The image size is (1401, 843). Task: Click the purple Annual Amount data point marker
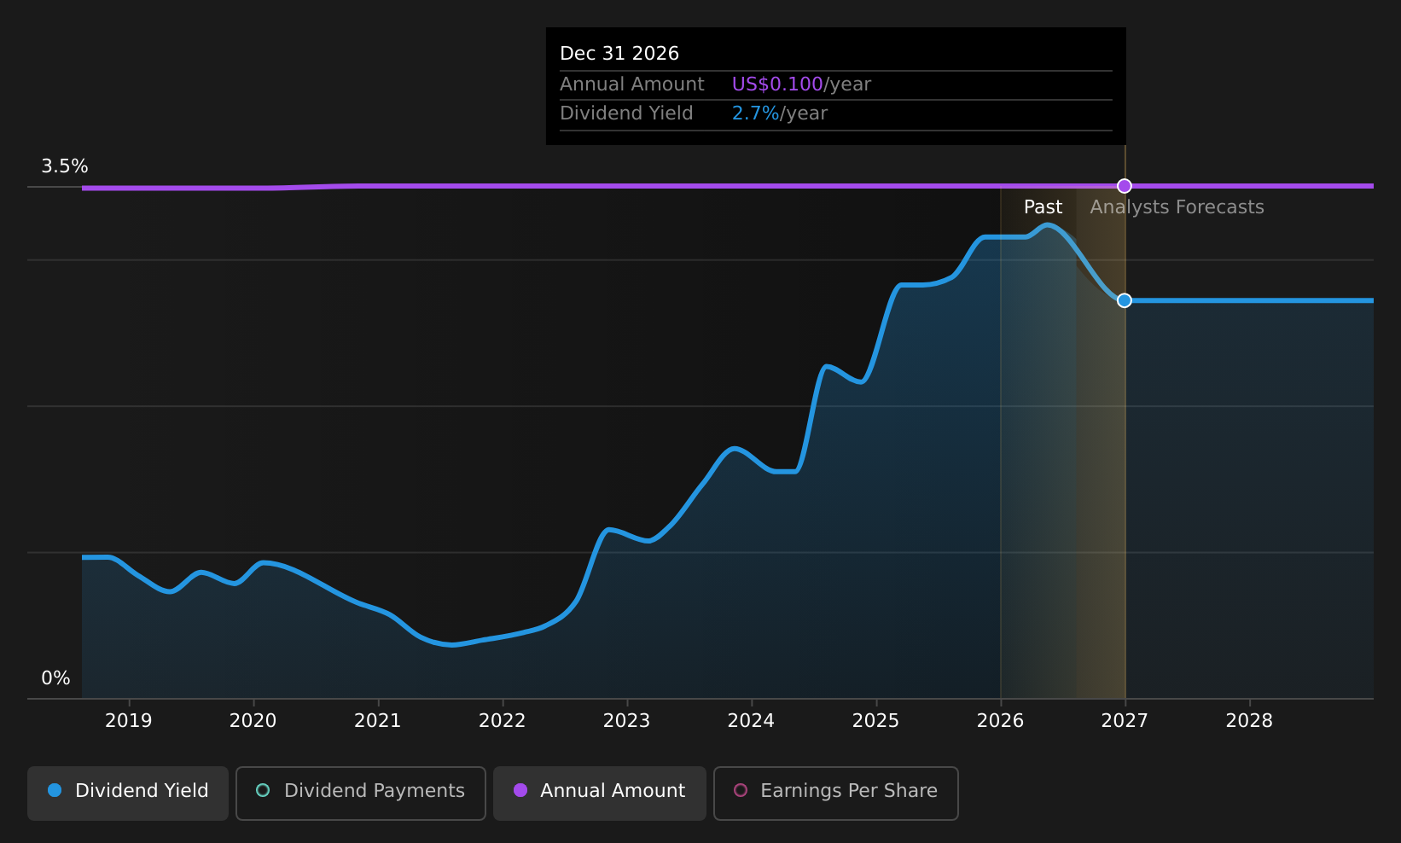[x=1125, y=186]
